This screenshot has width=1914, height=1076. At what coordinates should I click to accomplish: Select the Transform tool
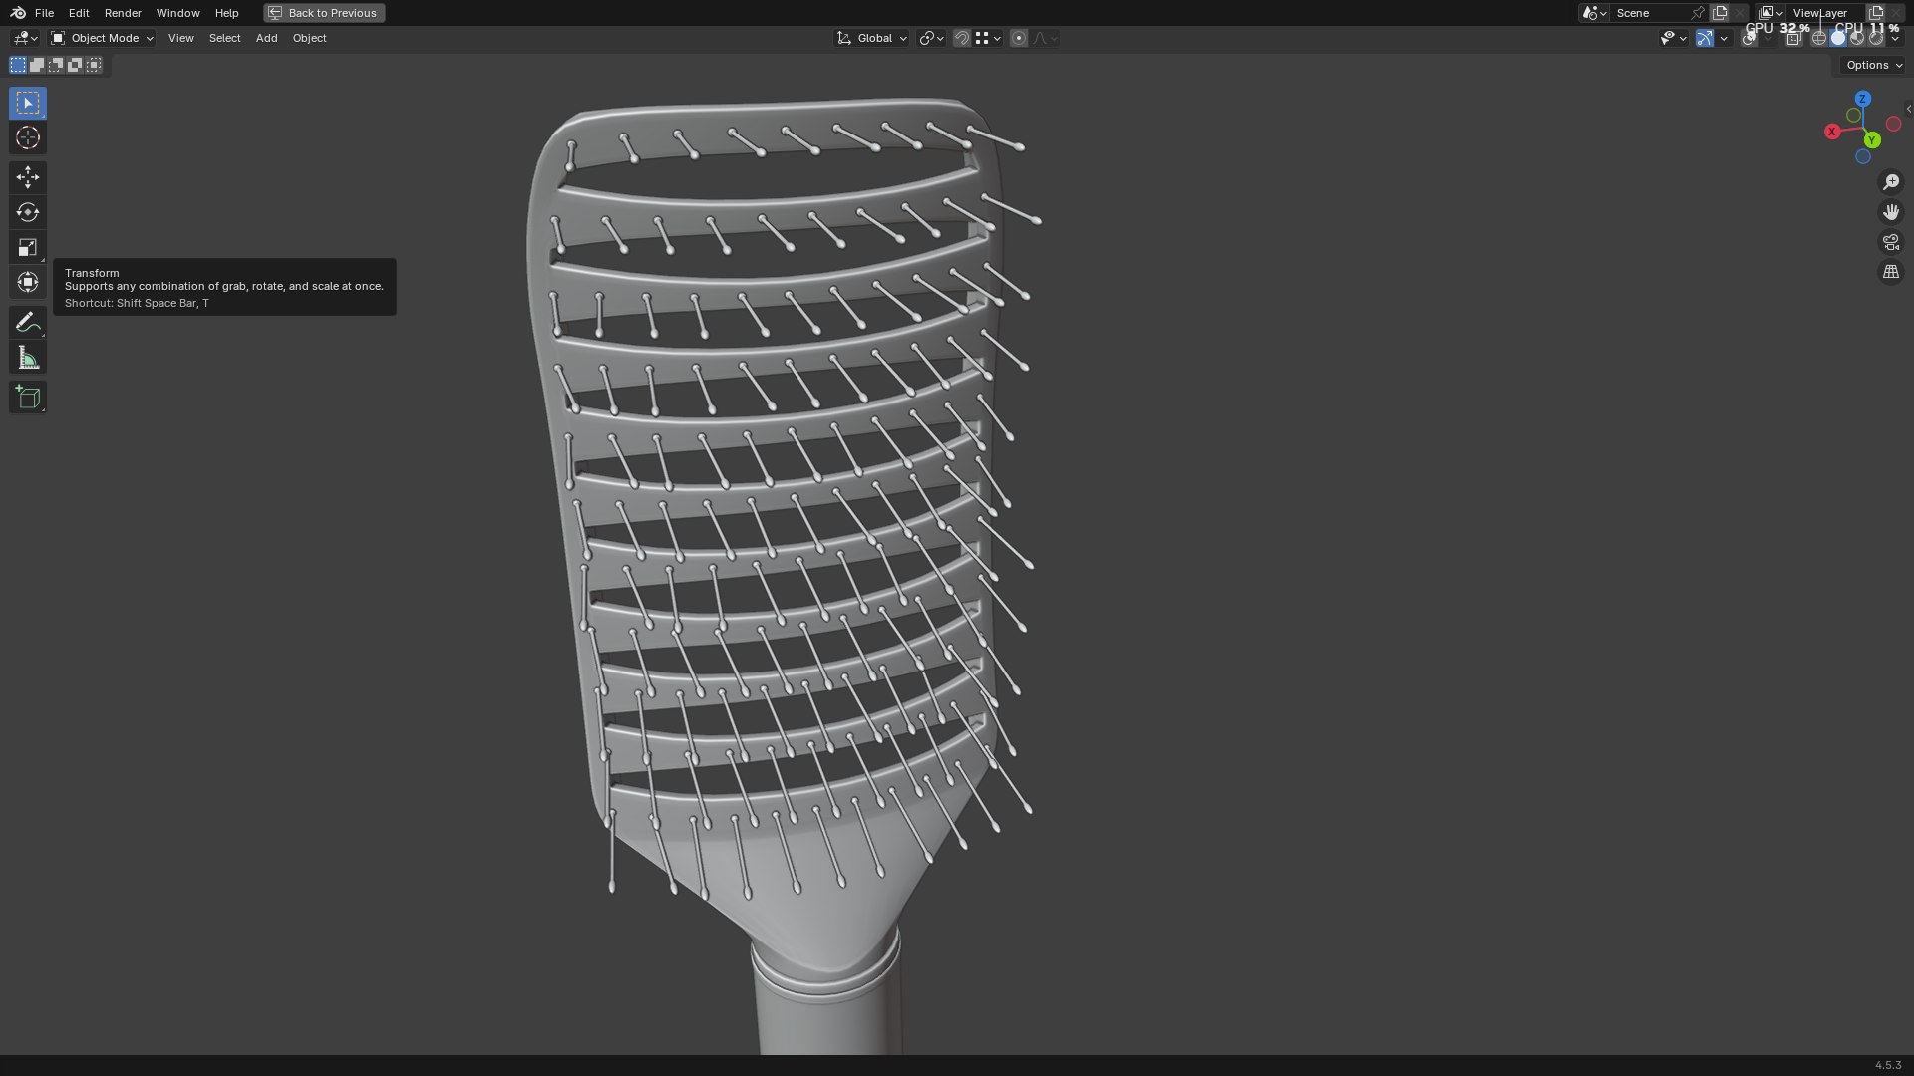pyautogui.click(x=28, y=282)
